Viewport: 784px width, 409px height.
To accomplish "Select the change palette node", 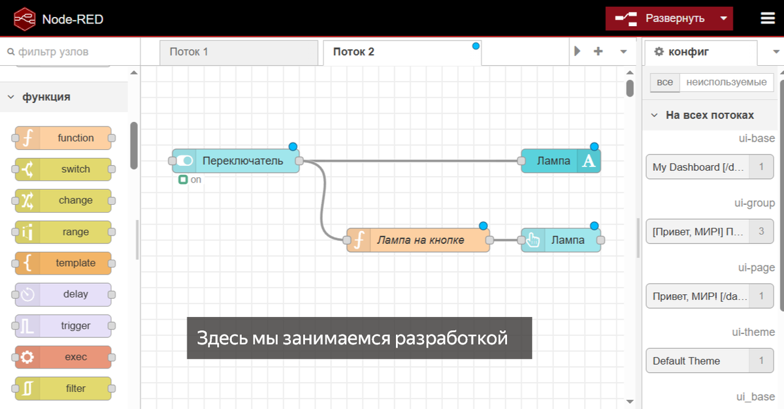I will coord(63,200).
